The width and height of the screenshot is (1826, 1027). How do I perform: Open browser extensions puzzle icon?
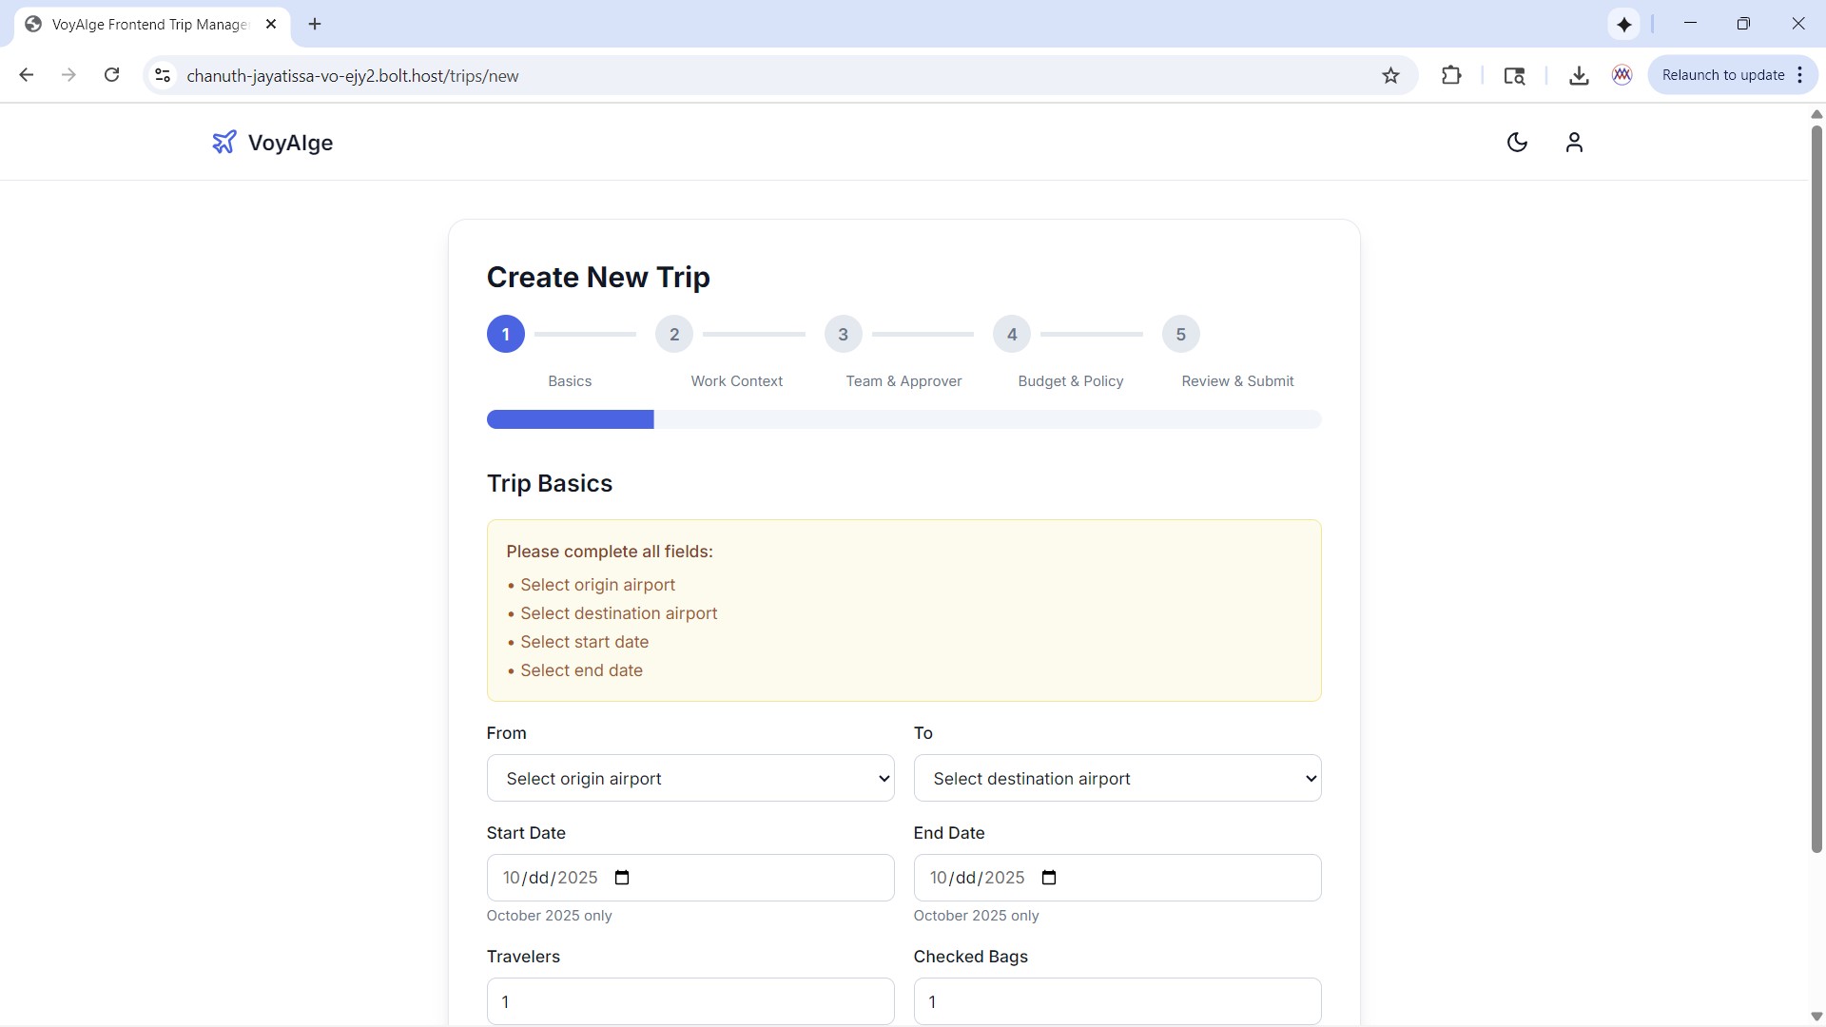(x=1451, y=76)
